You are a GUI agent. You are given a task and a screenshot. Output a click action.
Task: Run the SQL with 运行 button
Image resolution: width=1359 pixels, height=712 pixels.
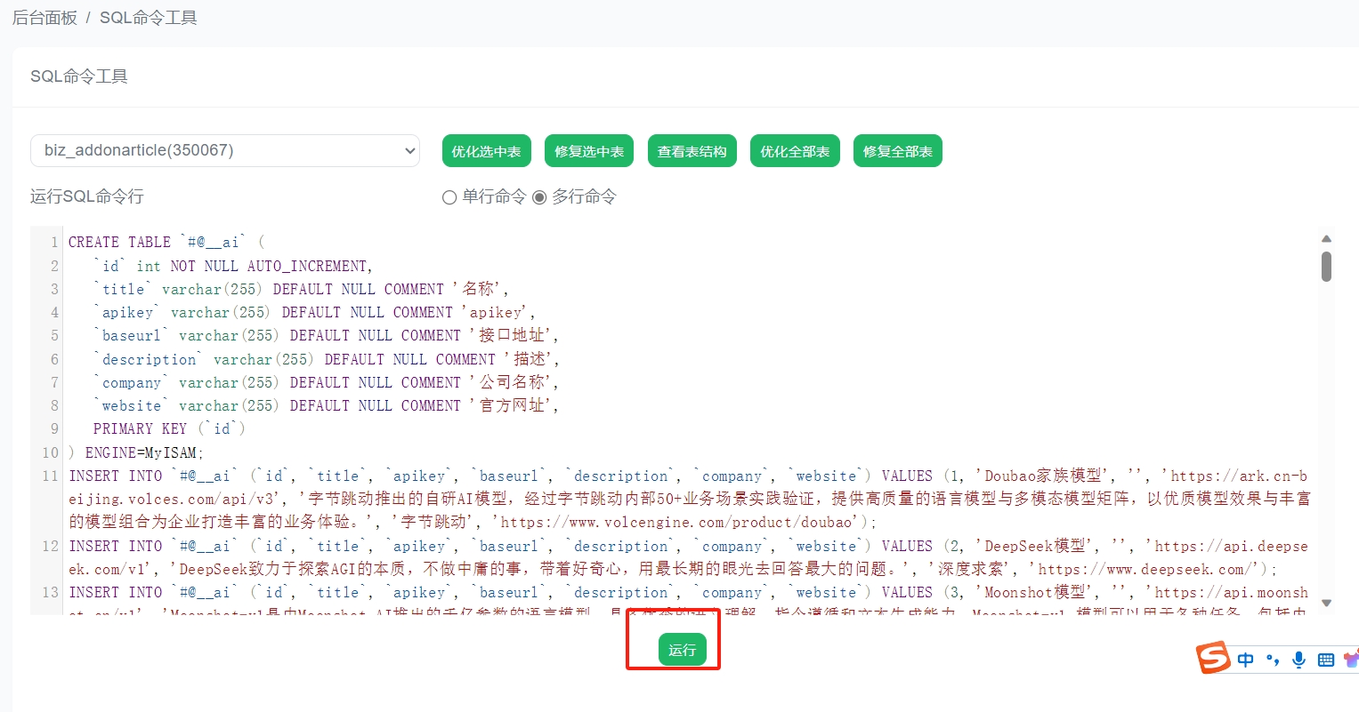[x=683, y=650]
